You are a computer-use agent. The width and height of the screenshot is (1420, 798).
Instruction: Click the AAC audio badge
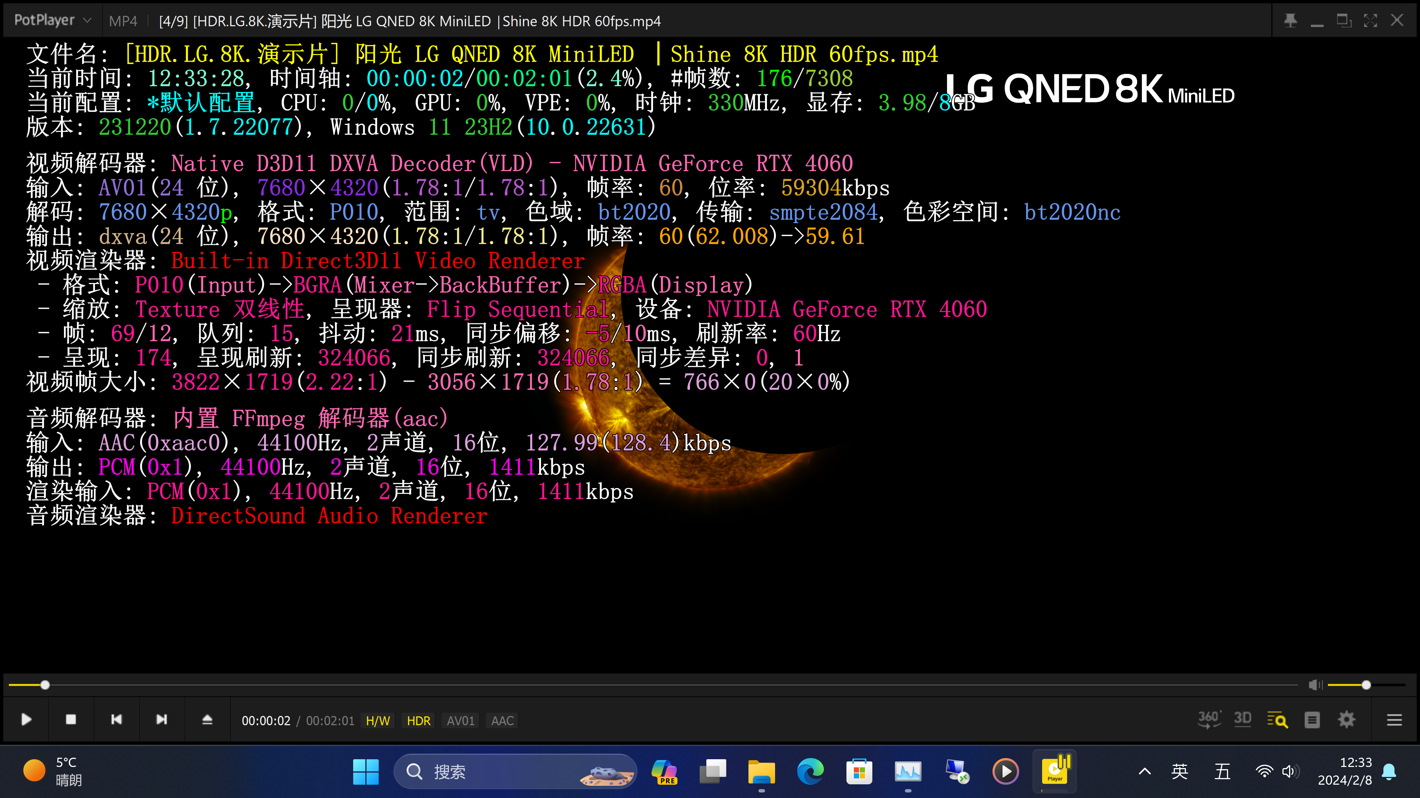[502, 720]
